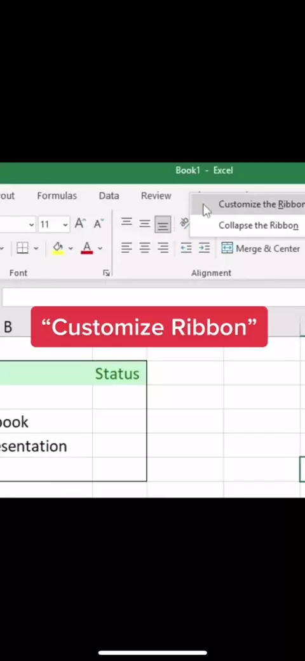Apply Top Align to cells
The width and height of the screenshot is (305, 661).
pos(126,224)
